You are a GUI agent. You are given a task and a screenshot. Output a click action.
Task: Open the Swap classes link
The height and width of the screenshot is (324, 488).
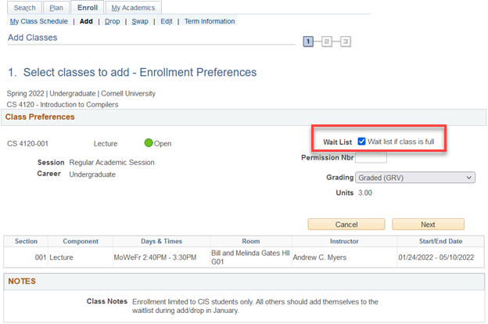coord(140,21)
